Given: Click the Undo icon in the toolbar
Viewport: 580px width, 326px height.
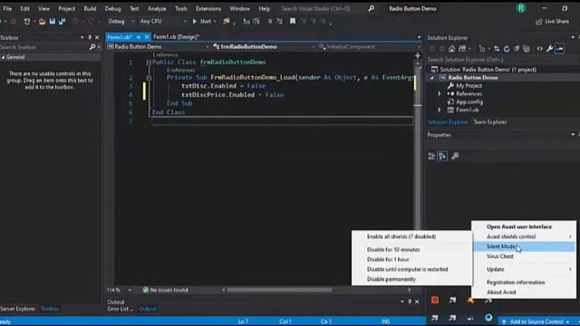Looking at the screenshot, I should pyautogui.click(x=75, y=22).
